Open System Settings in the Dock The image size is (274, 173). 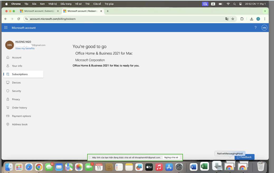(x=179, y=167)
